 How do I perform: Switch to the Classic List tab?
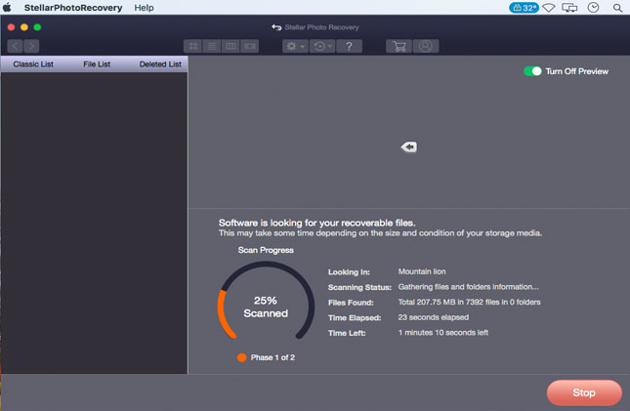32,64
